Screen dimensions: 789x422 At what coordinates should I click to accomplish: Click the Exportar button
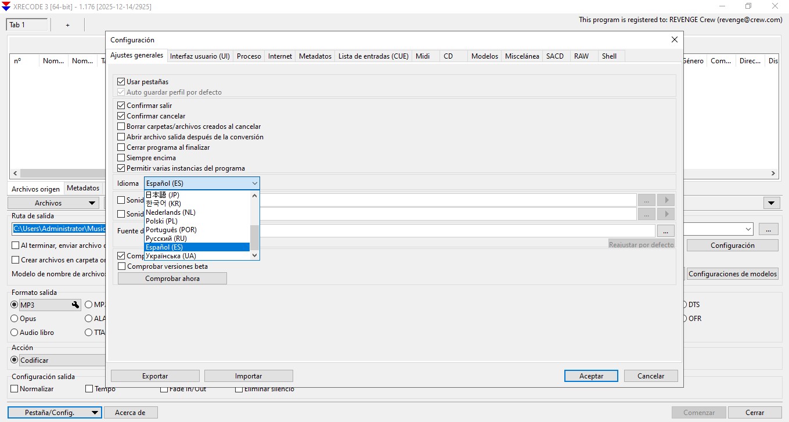(x=154, y=376)
